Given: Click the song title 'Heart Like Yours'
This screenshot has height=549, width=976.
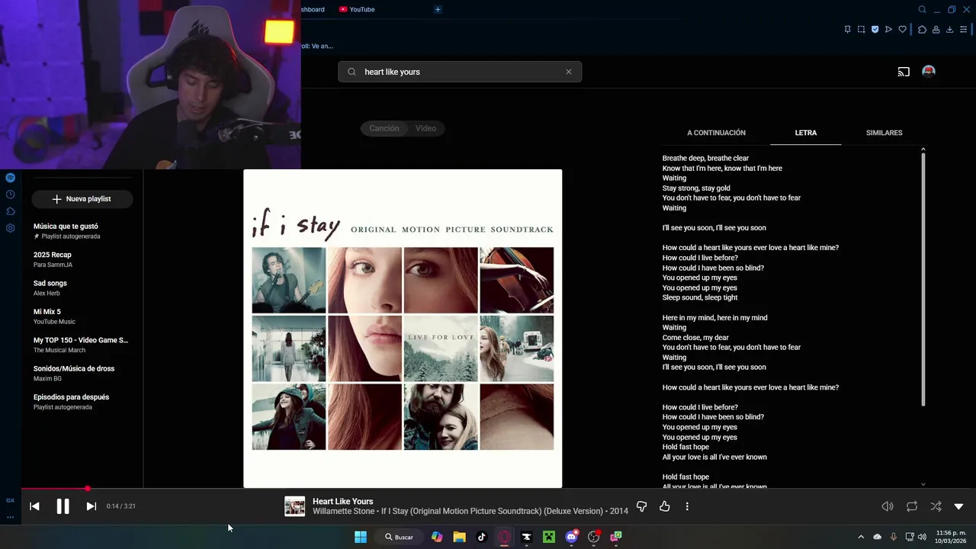Looking at the screenshot, I should coord(342,501).
